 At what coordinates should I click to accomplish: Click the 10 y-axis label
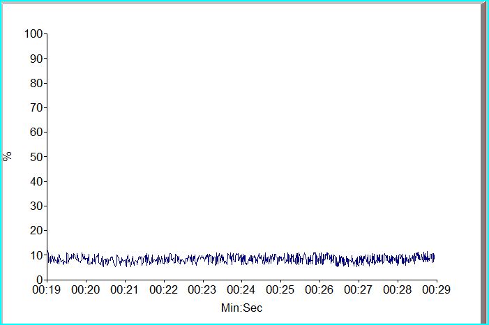pos(36,255)
